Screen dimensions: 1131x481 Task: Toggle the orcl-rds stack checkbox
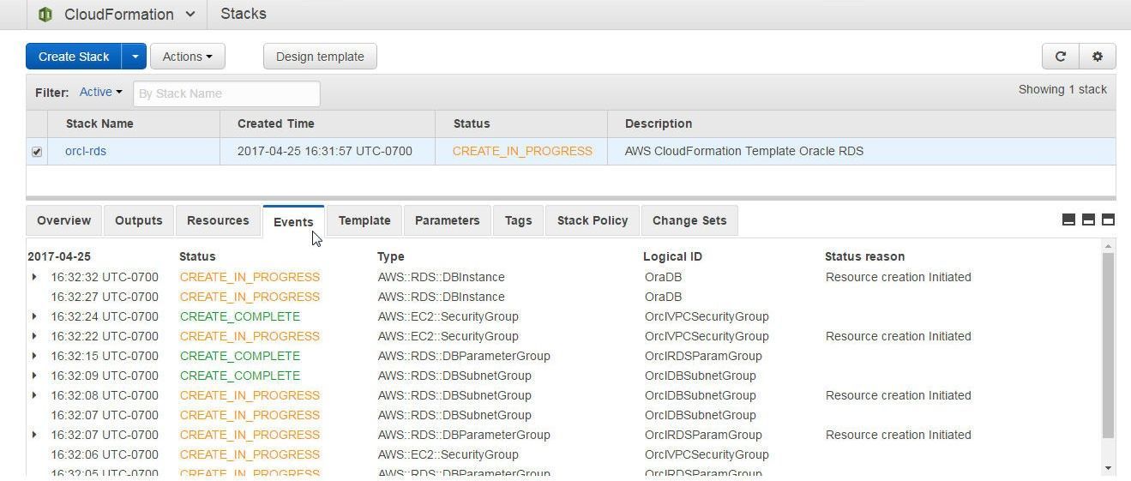point(37,152)
